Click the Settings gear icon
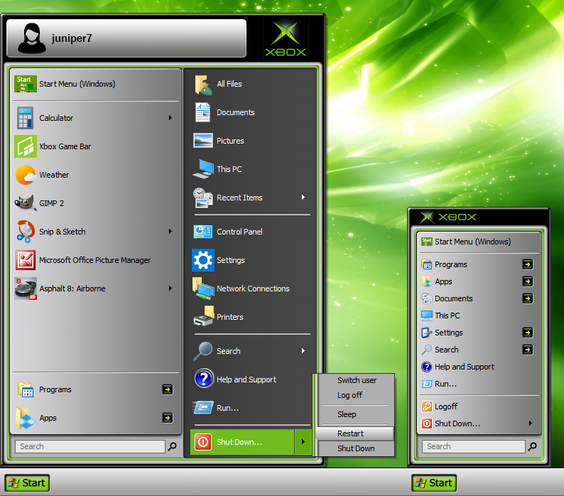 (203, 260)
